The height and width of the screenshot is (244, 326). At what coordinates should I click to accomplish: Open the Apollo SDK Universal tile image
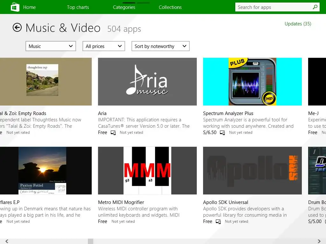pyautogui.click(x=252, y=171)
